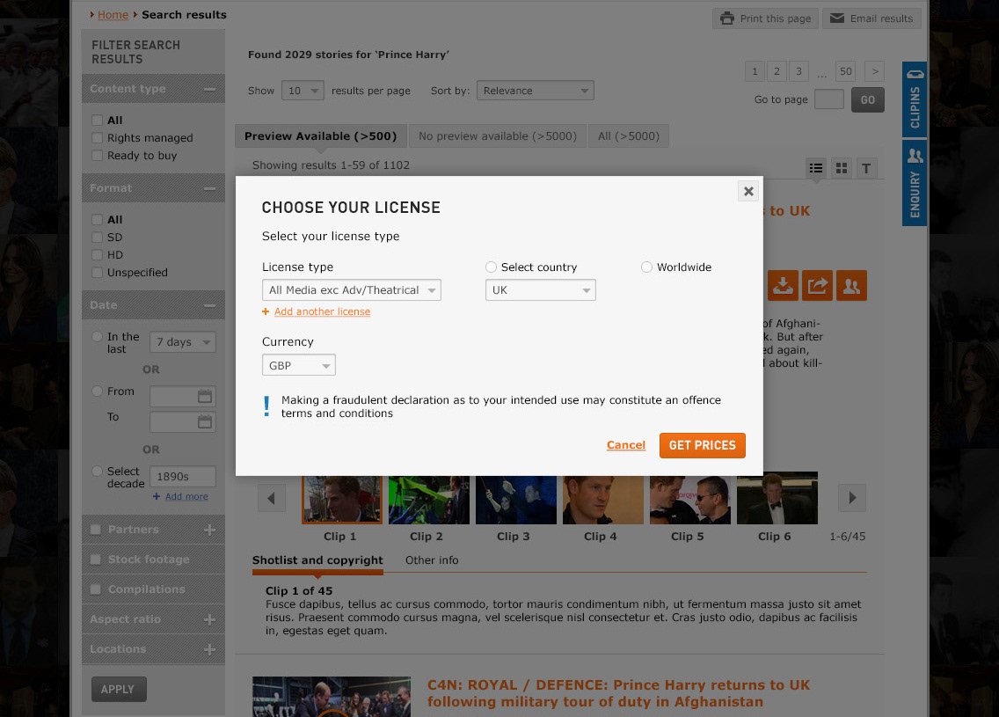Switch to the Other info tab
The image size is (999, 717).
point(432,560)
